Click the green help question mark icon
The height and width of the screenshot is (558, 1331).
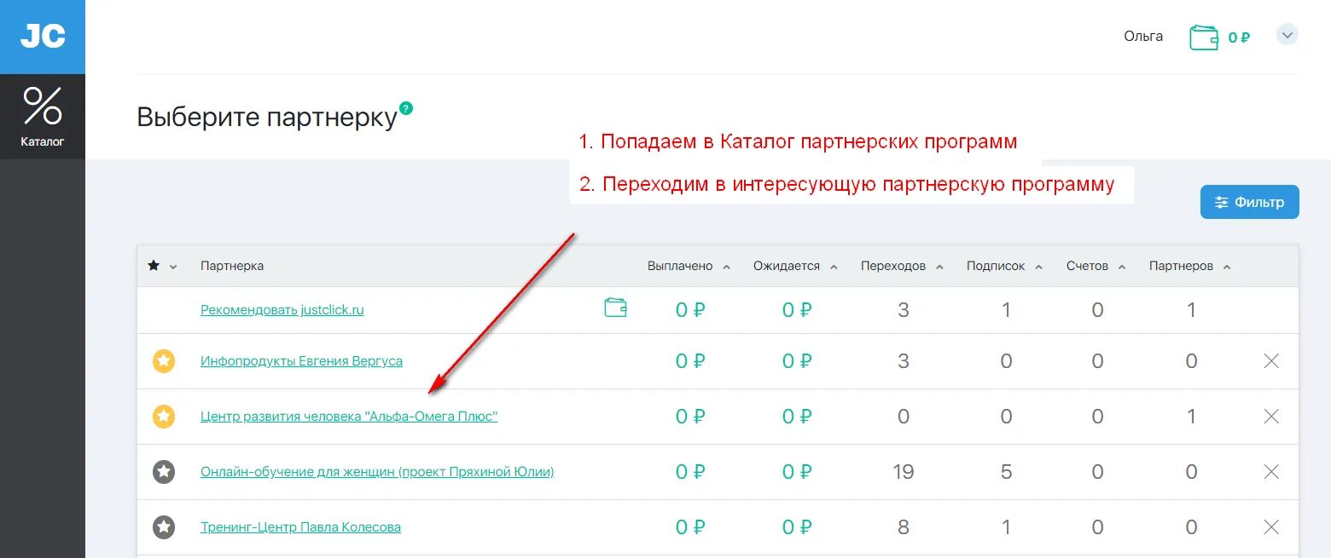tap(406, 108)
